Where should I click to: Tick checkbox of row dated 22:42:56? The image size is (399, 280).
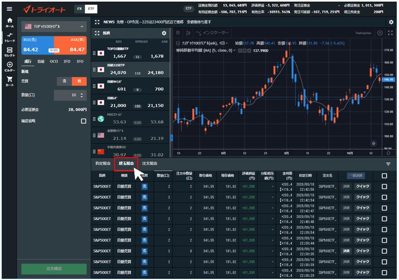point(385,186)
